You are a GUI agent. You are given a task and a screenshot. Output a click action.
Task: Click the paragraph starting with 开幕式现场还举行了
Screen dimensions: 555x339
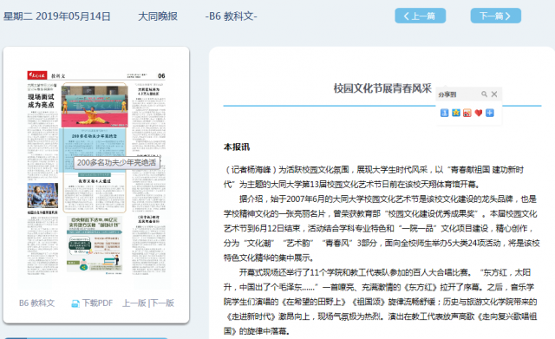pyautogui.click(x=381, y=302)
